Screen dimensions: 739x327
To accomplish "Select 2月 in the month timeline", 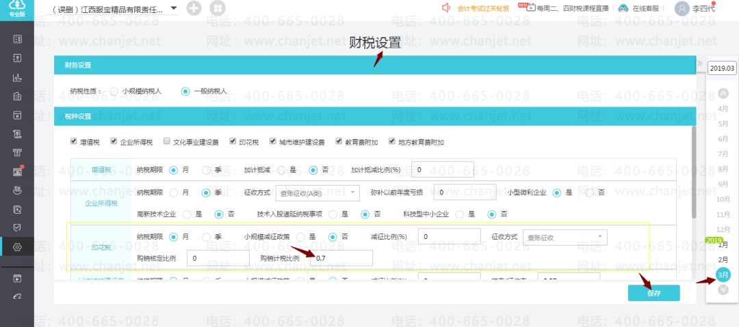I will (x=723, y=259).
